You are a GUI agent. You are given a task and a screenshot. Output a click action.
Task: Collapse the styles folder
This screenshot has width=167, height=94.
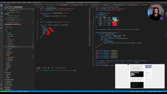[8, 38]
